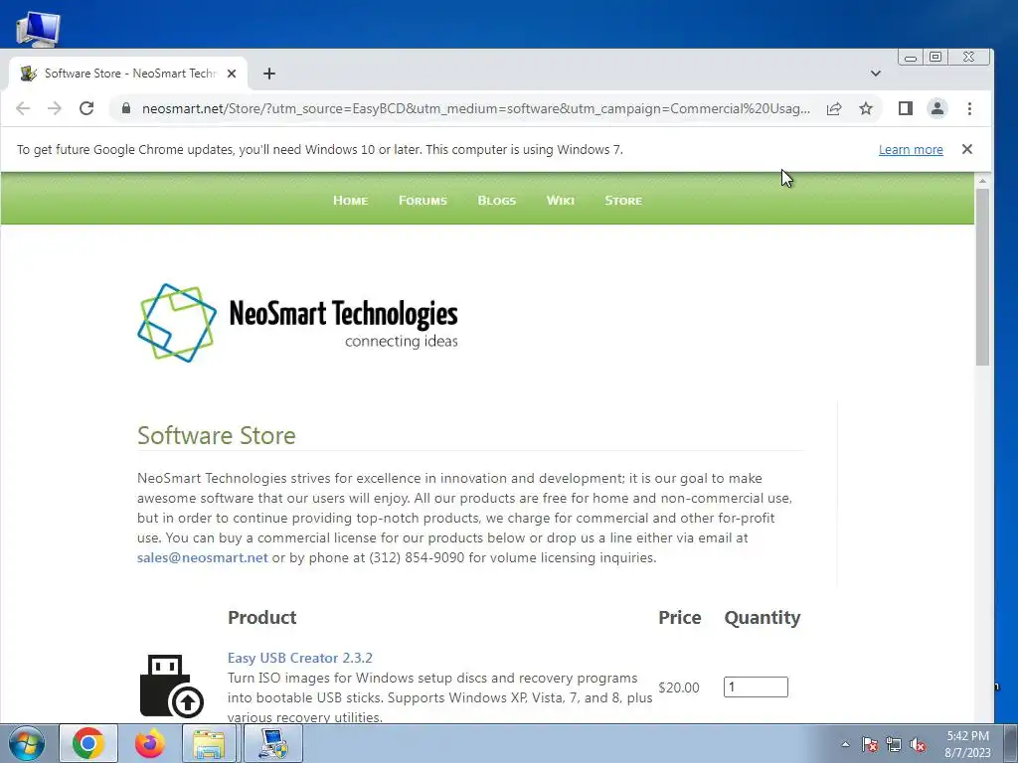Click the Computer desktop icon
This screenshot has height=763, width=1018.
[x=39, y=29]
